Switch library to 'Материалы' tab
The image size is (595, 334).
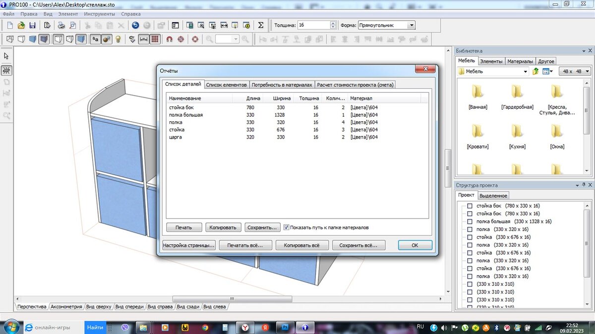(520, 61)
